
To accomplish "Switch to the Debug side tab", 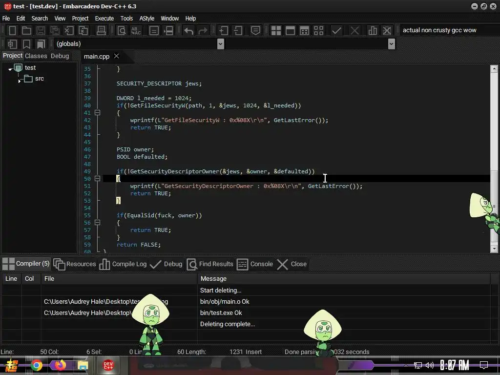I will [60, 56].
